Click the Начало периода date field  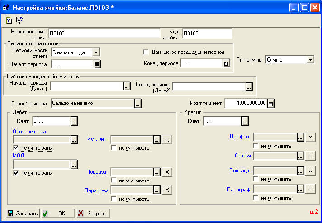[x=72, y=64]
